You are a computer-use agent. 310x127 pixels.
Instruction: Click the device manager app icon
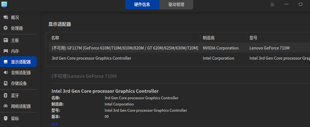[x=5, y=4]
